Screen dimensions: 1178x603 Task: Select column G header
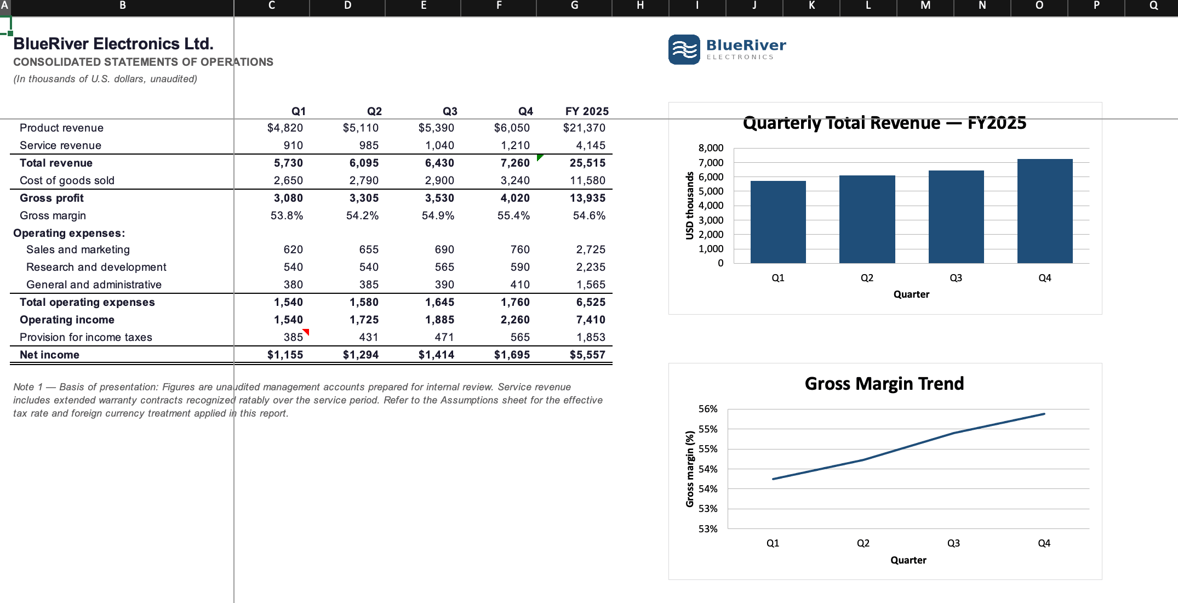pyautogui.click(x=574, y=5)
